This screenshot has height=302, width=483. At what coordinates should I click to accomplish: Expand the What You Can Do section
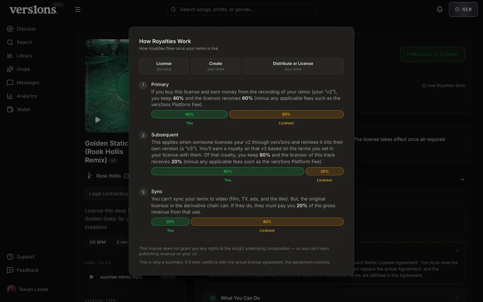pyautogui.click(x=334, y=298)
